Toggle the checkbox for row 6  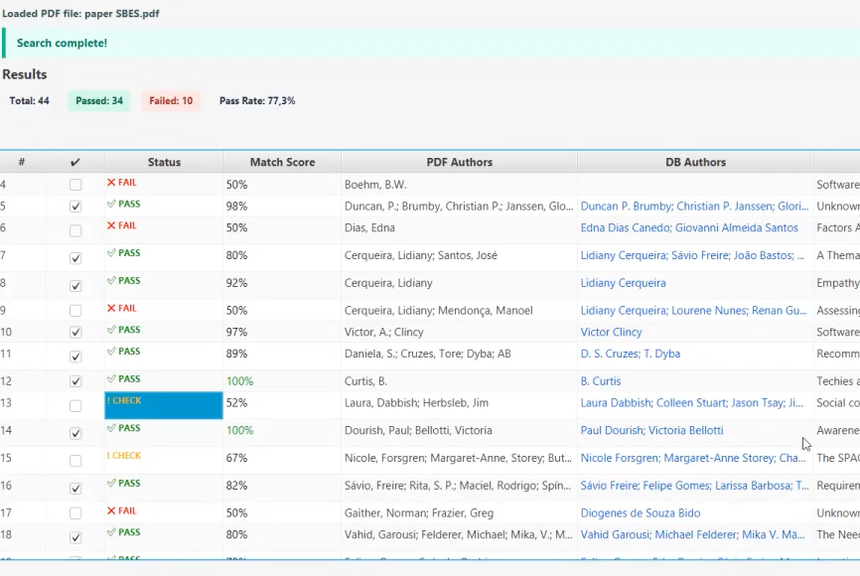point(75,229)
